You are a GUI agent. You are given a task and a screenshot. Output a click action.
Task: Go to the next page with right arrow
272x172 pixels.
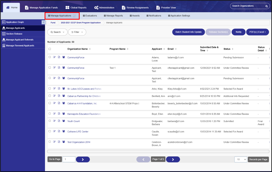[x=173, y=159]
